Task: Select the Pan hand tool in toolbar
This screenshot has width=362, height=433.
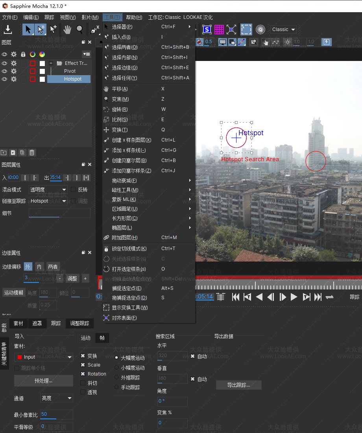Action: coord(67,29)
